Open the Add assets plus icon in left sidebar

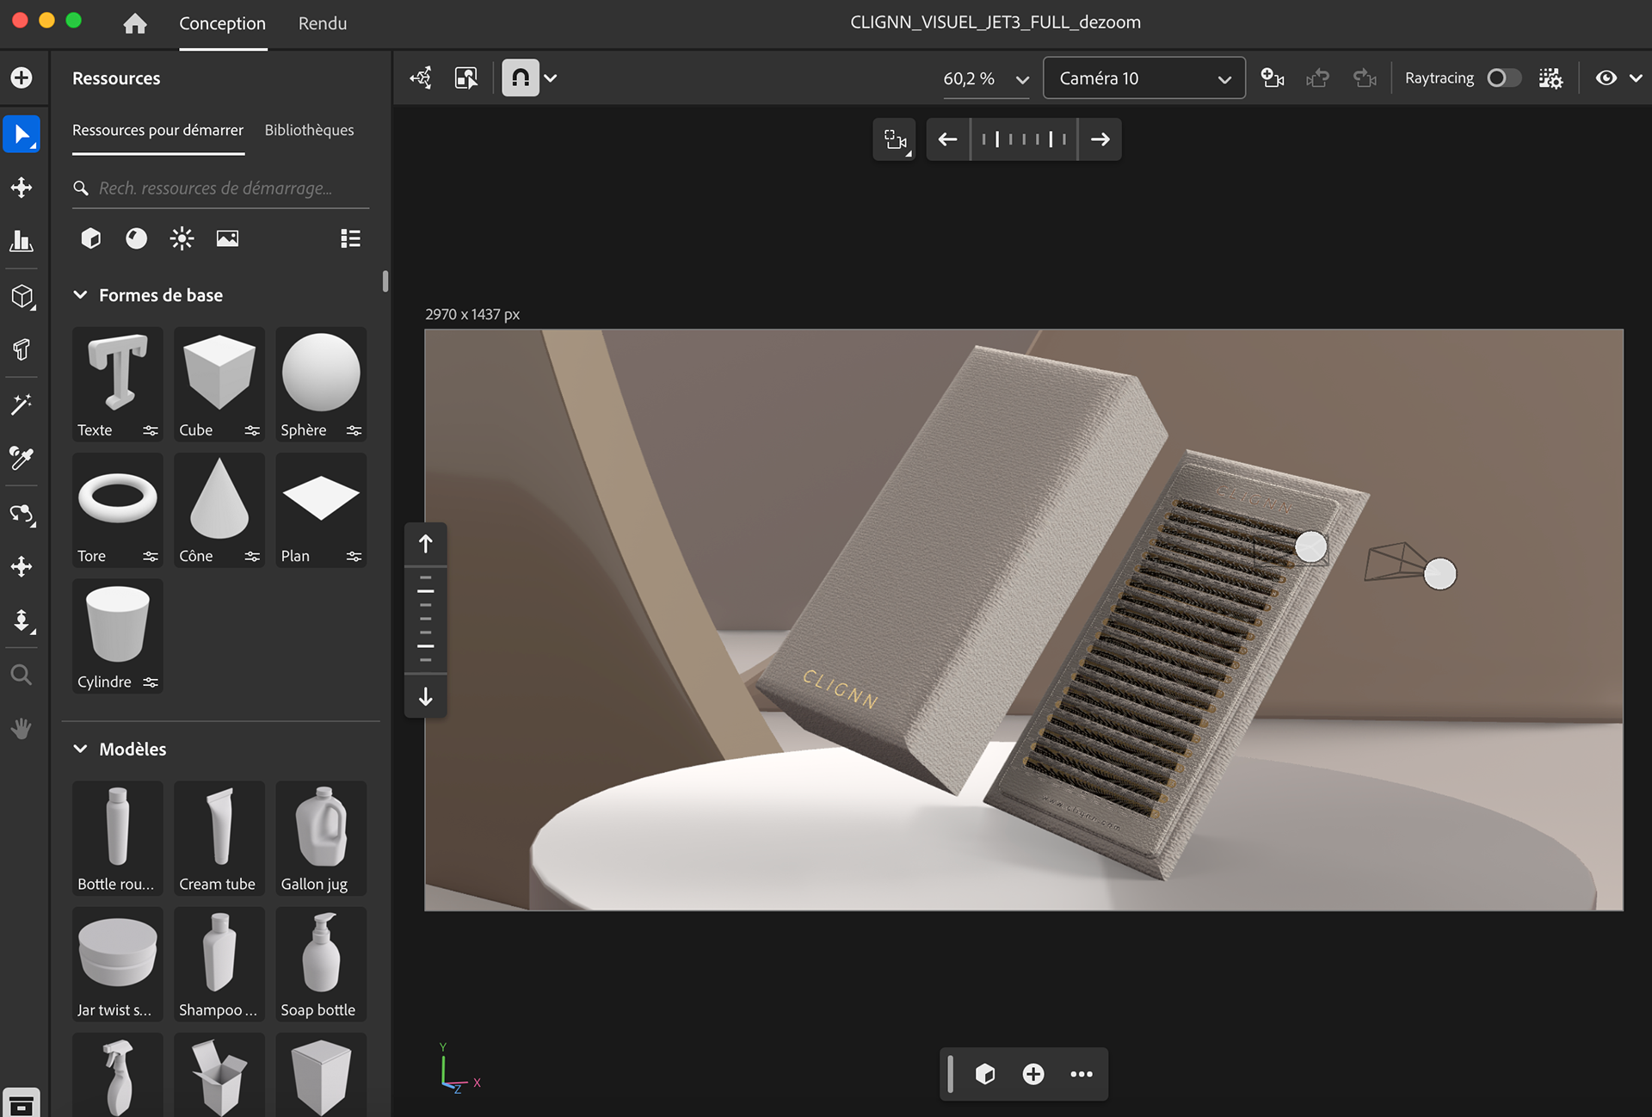22,77
